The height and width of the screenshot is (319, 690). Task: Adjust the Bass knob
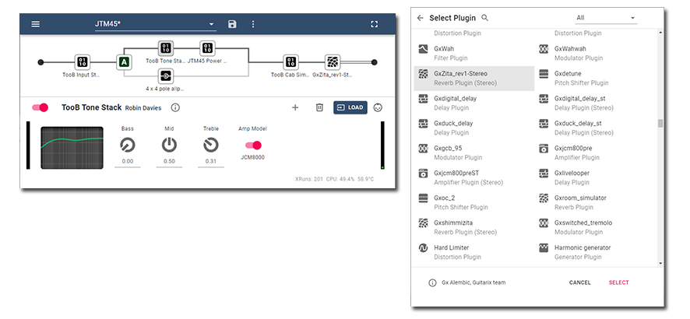point(128,145)
